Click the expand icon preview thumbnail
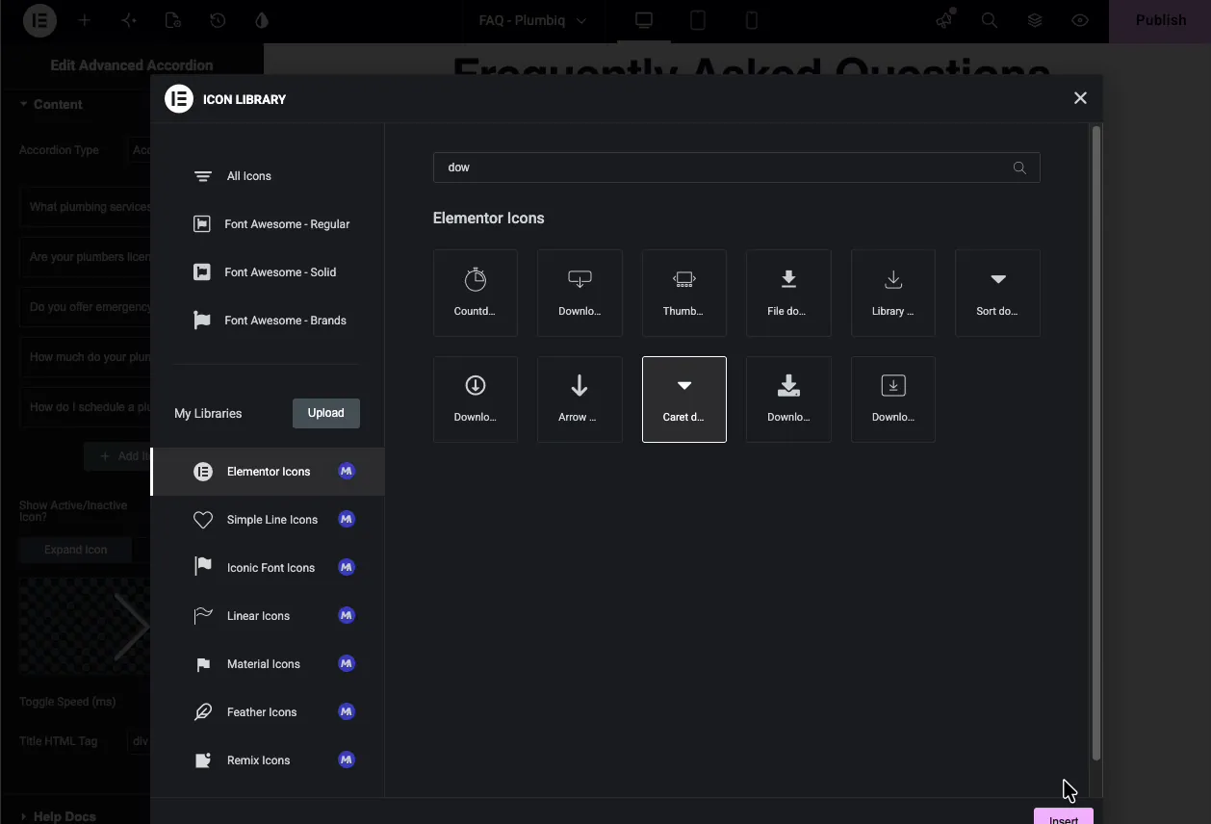This screenshot has height=824, width=1211. click(86, 627)
